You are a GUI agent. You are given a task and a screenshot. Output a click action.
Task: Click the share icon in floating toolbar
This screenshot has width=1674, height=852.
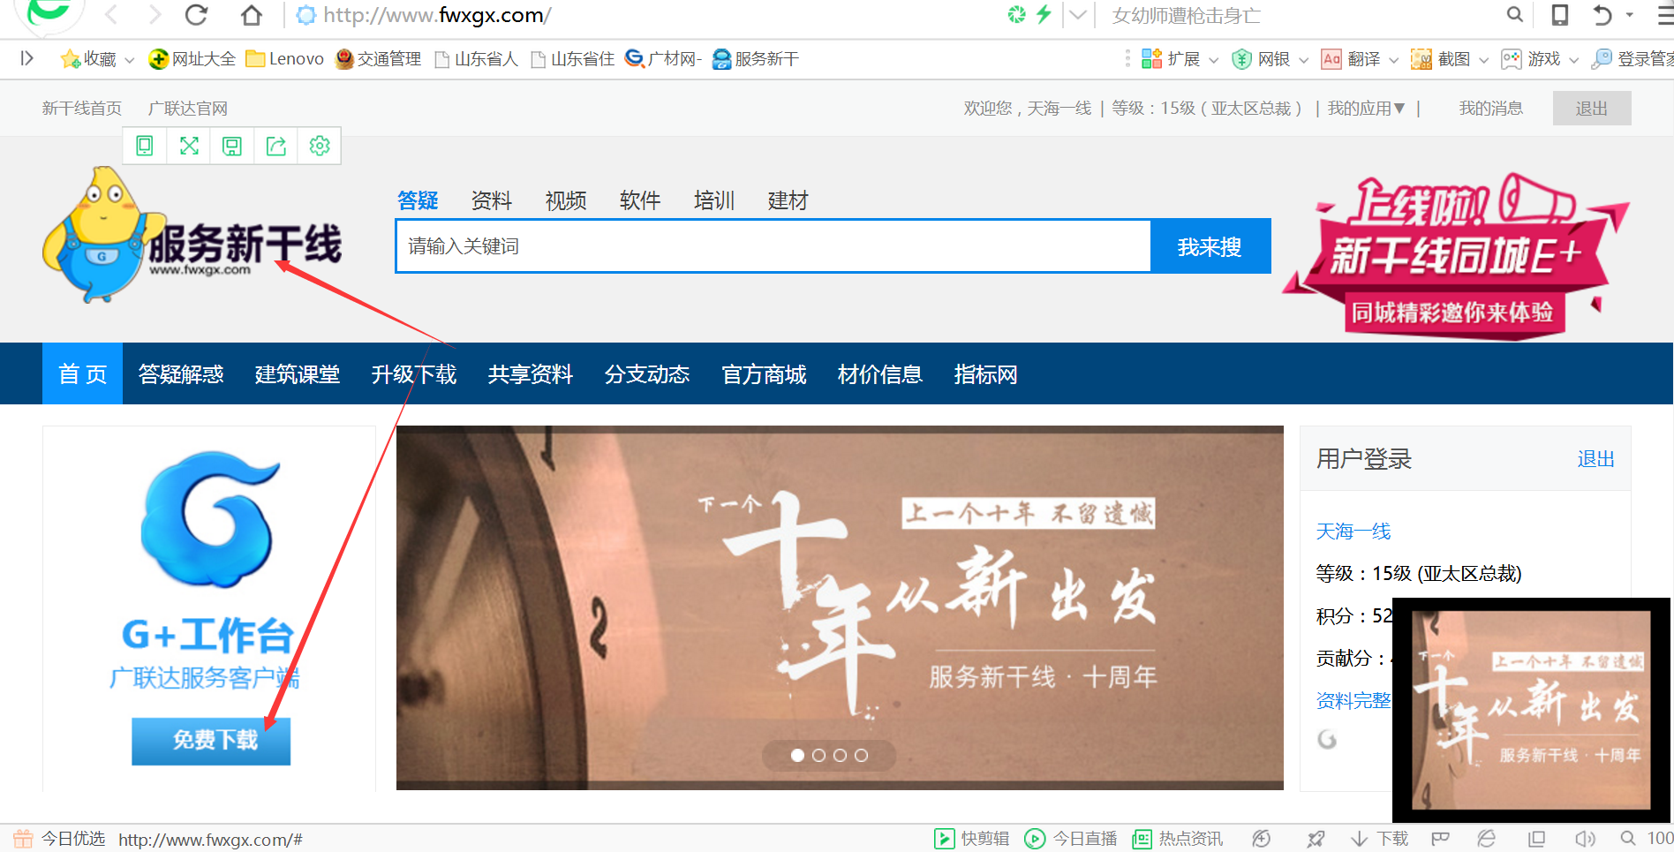276,146
